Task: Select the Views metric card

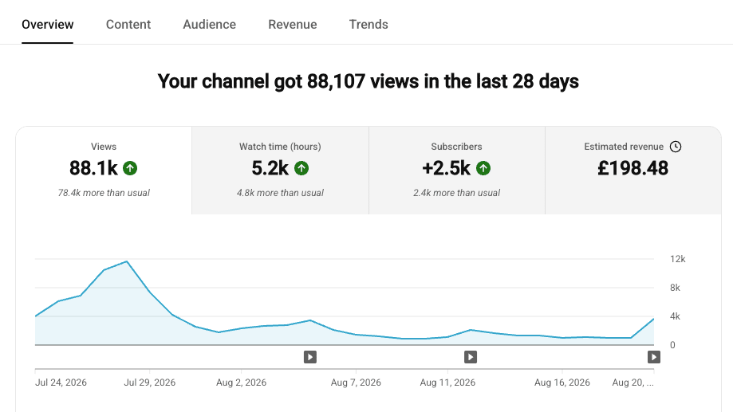Action: (104, 171)
